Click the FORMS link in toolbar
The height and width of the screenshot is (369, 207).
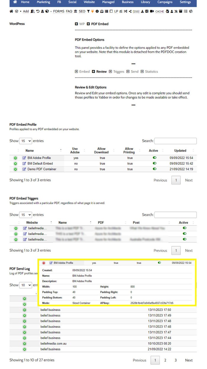(59, 11)
